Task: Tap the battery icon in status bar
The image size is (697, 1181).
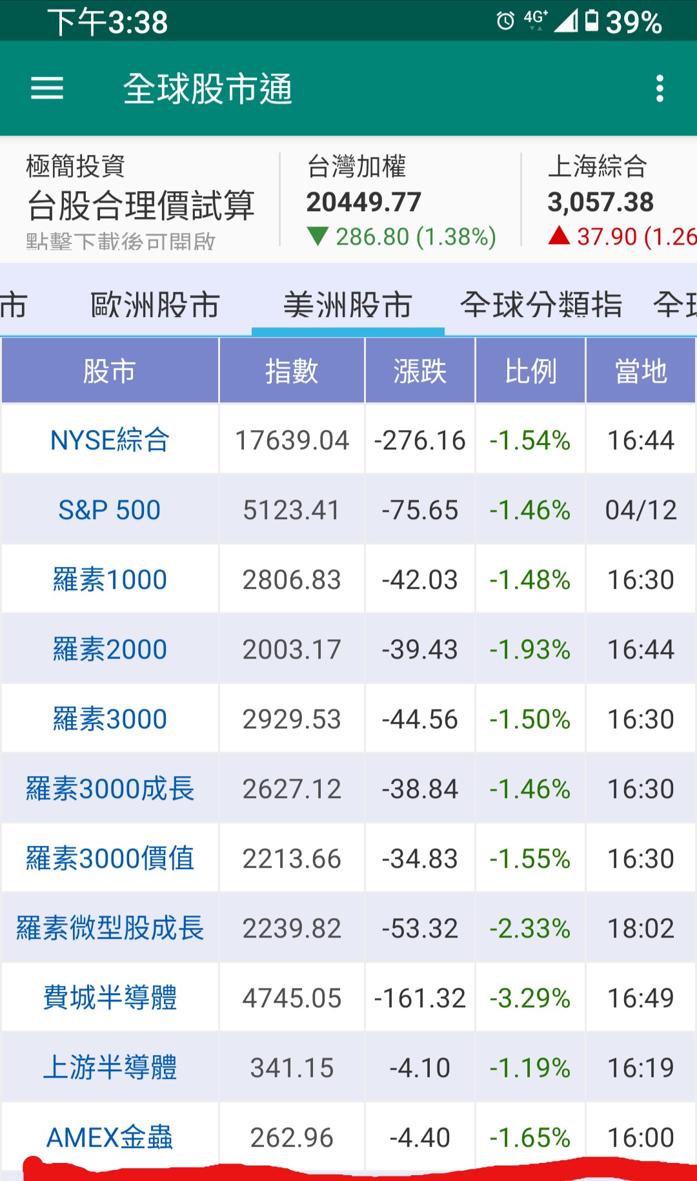Action: click(x=591, y=21)
